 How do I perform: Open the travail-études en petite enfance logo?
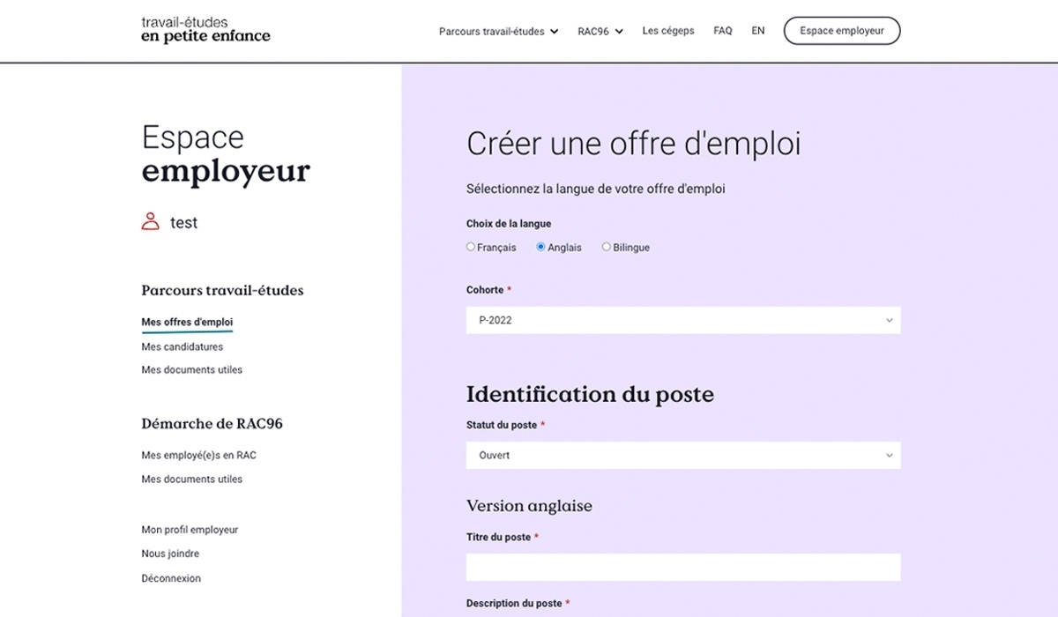(x=205, y=29)
